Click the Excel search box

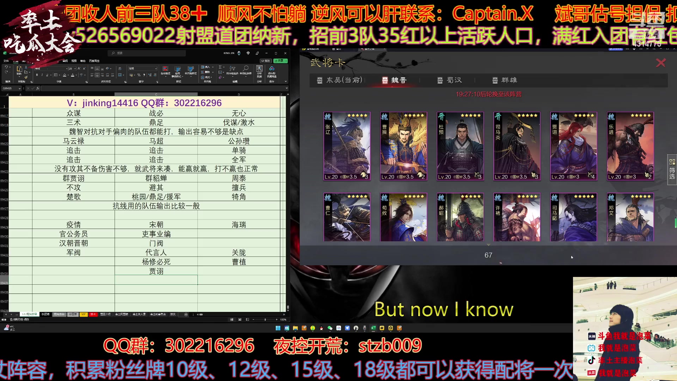(146, 53)
